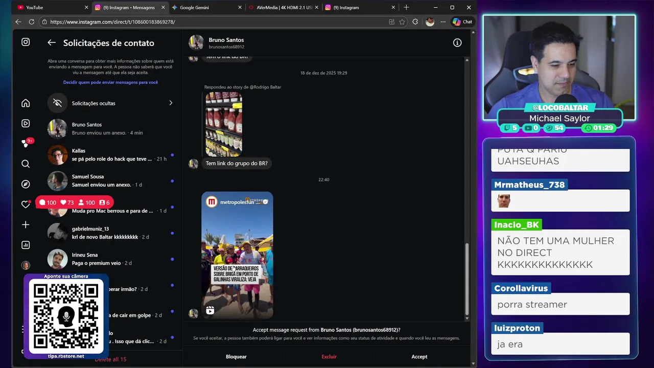Open profile avatar in Instagram sidebar
Screen dimensions: 654x368
pyautogui.click(x=26, y=265)
